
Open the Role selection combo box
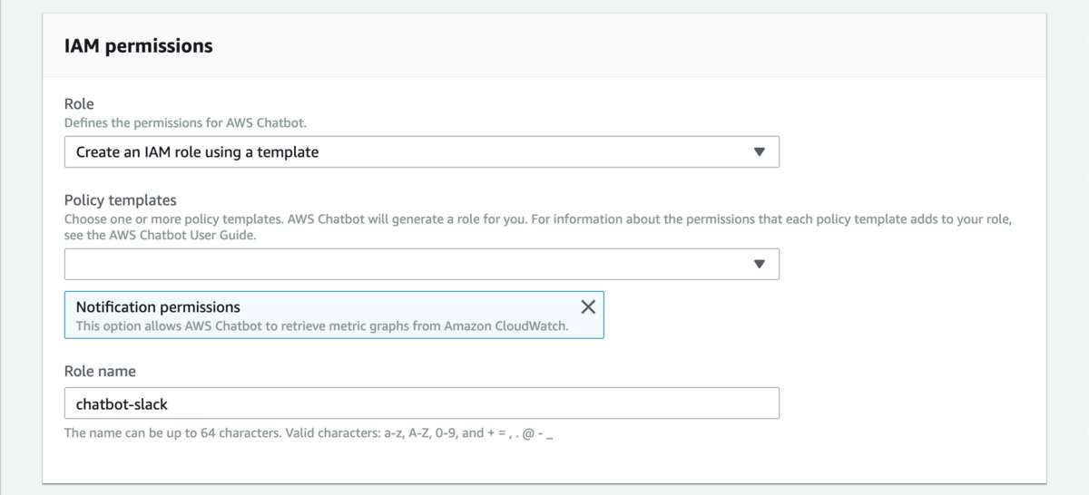click(x=421, y=152)
